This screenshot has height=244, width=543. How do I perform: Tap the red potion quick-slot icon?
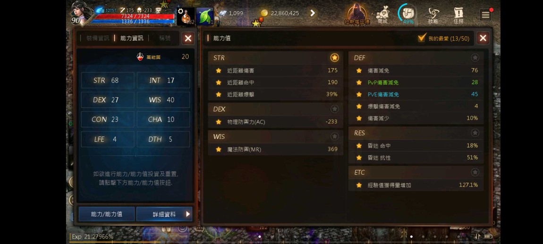186,16
